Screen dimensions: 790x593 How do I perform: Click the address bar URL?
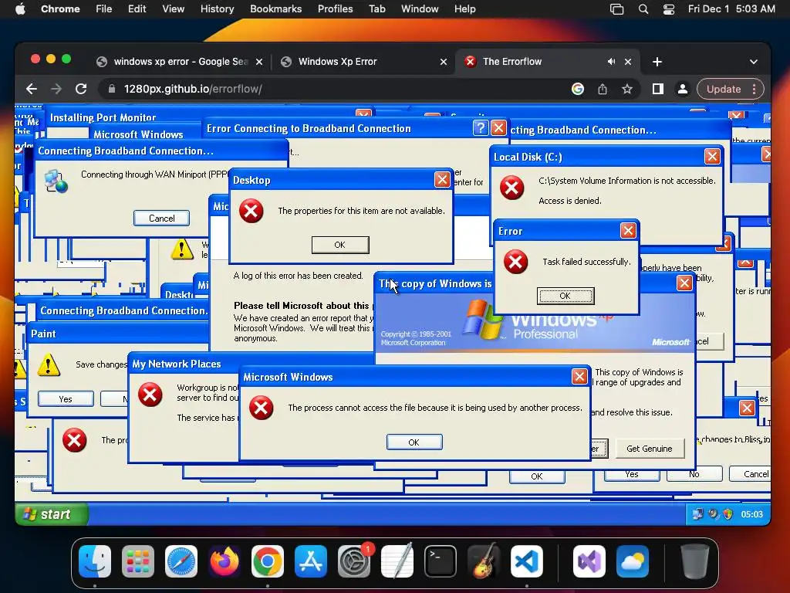pos(192,90)
